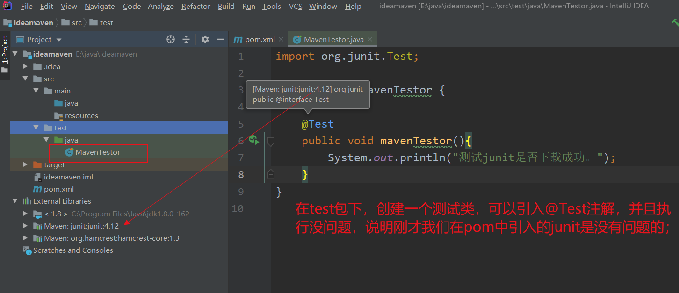Click the IntelliJ IDEA app logo icon
Screen dimensions: 679x293
tap(8, 6)
